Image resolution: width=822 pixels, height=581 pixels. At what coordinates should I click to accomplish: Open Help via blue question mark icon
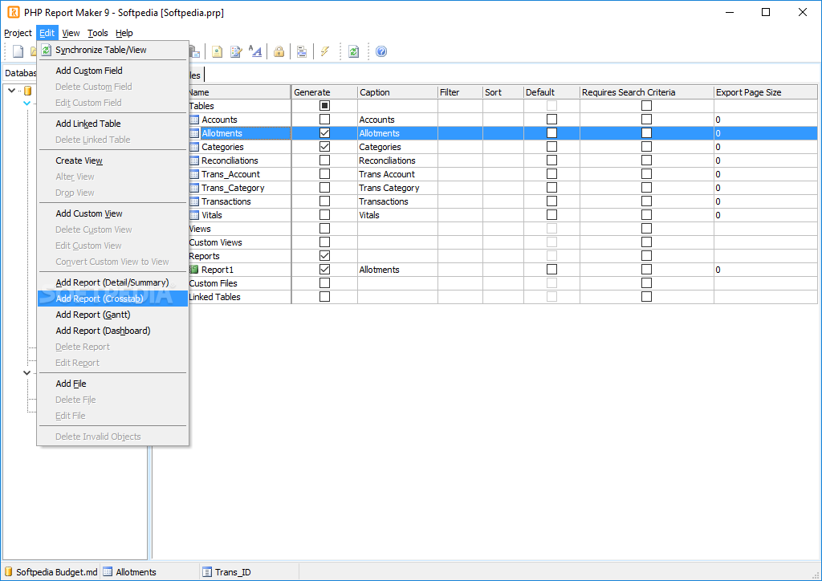(381, 51)
